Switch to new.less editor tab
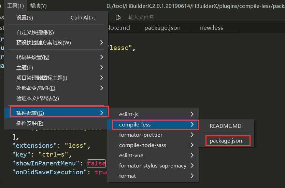Screen dimensions: 285x188 [212, 28]
